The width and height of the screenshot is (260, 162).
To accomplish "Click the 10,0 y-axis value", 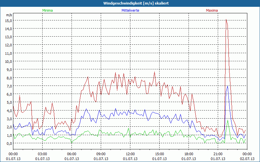I will point(8,62).
